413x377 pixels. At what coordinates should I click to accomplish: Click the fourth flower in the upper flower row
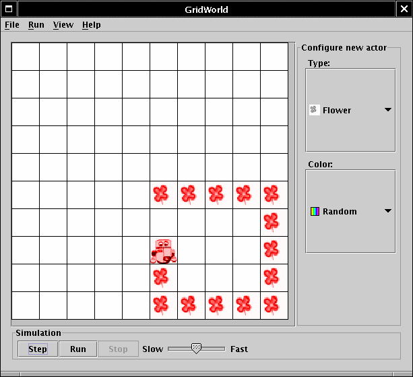(x=244, y=195)
